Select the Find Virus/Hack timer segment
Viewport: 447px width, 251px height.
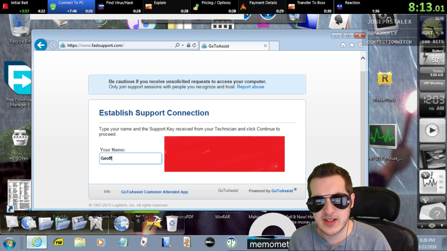click(x=119, y=7)
